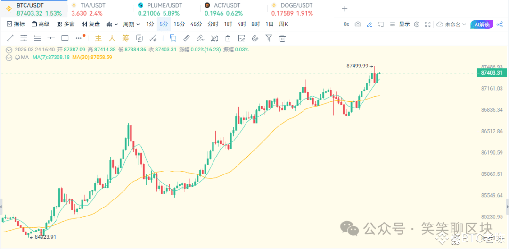Add a new symbol tab with plus
Image resolution: width=509 pixels, height=249 pixels.
(345, 9)
